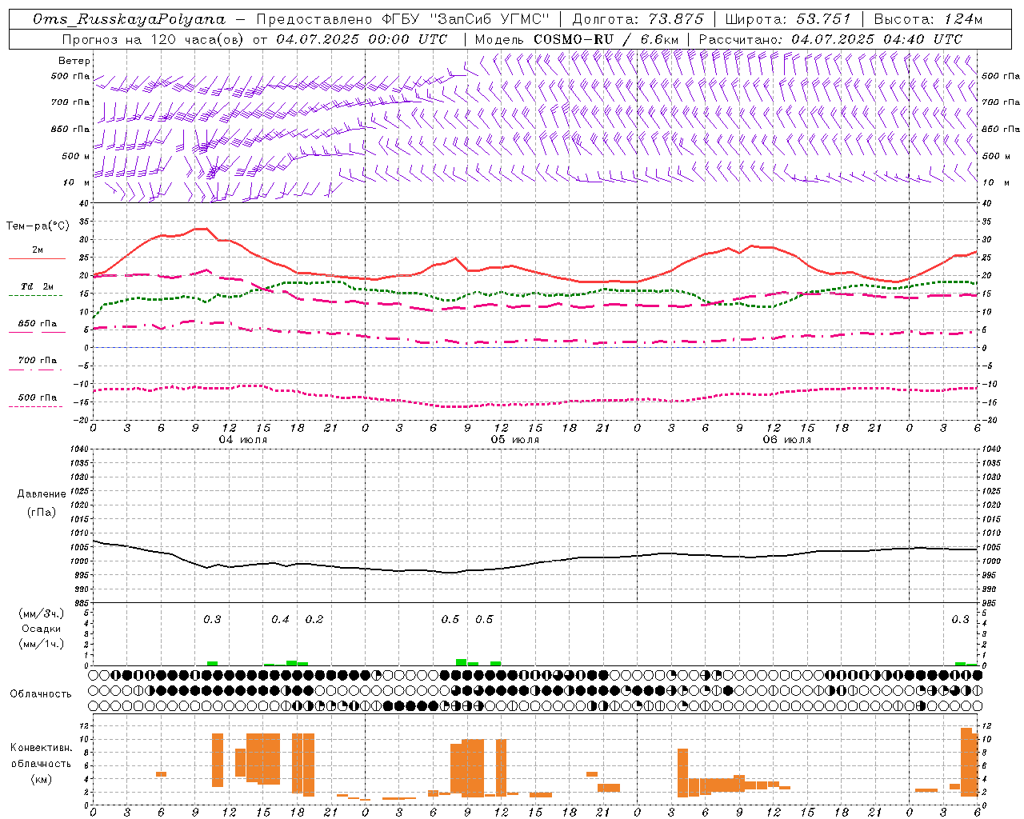Click the 05 июля date label
The height and width of the screenshot is (819, 1024).
point(515,440)
